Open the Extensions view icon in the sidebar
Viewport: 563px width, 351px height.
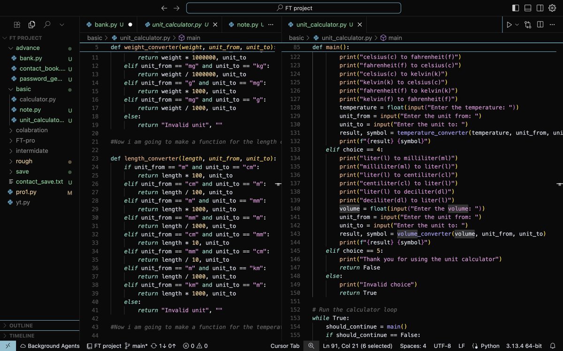click(x=17, y=25)
